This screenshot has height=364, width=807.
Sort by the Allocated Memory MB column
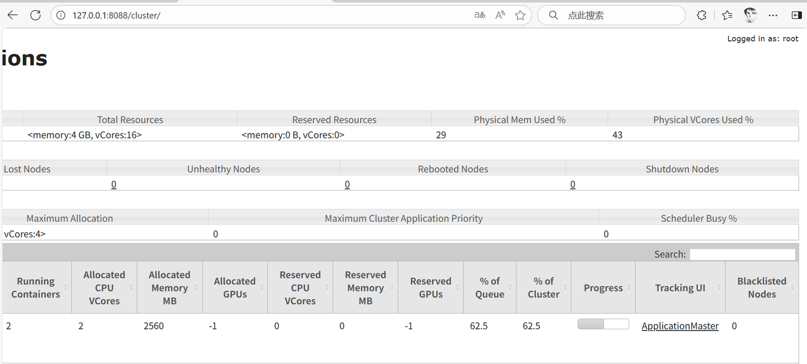(169, 287)
